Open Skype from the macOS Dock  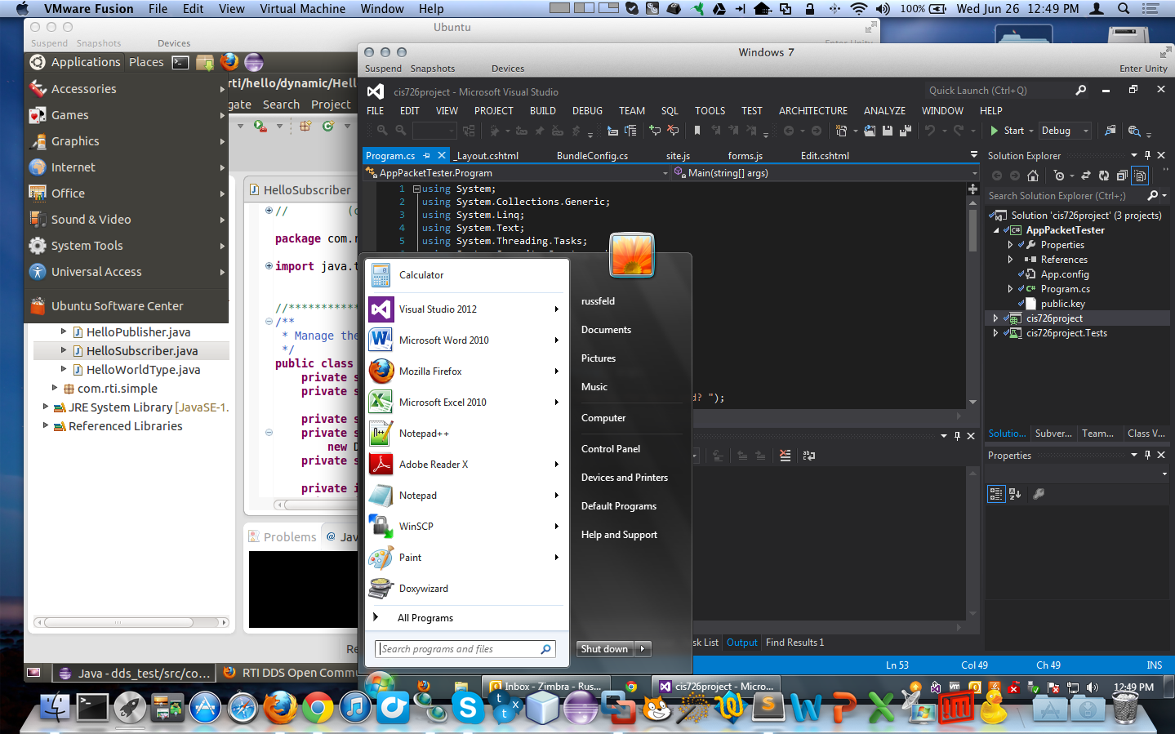(x=468, y=708)
